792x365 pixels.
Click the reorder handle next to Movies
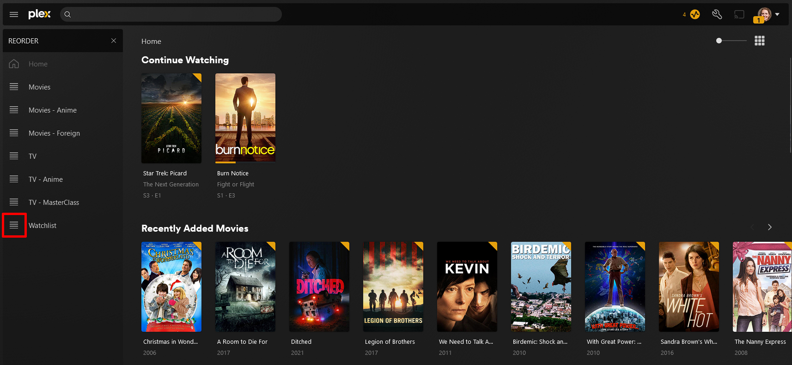14,87
